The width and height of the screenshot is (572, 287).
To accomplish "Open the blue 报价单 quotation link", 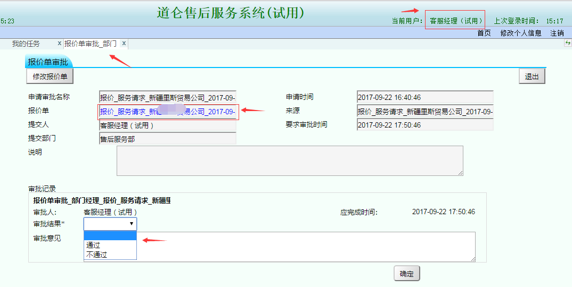I will click(168, 112).
